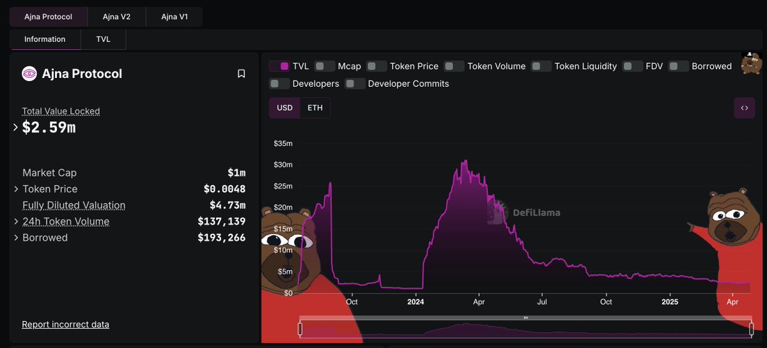Click the Report incorrect data link
This screenshot has height=348, width=767.
coord(65,324)
